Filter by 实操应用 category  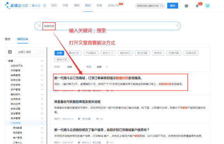[191, 53]
